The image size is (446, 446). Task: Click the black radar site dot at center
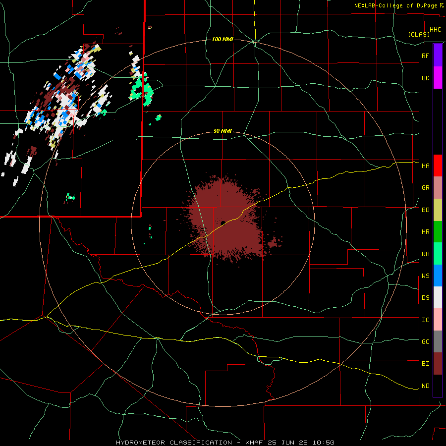pyautogui.click(x=223, y=223)
